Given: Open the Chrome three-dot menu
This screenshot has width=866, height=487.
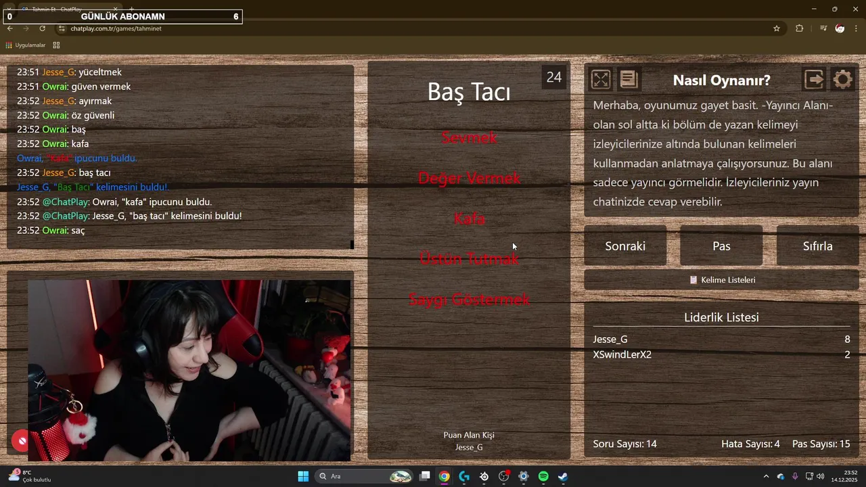Looking at the screenshot, I should coord(857,28).
